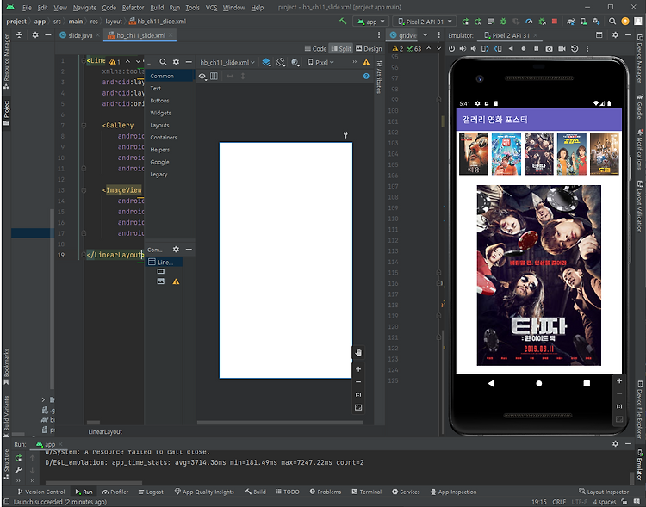Switch editor to Split view
Image resolution: width=646 pixels, height=507 pixels.
pos(341,48)
